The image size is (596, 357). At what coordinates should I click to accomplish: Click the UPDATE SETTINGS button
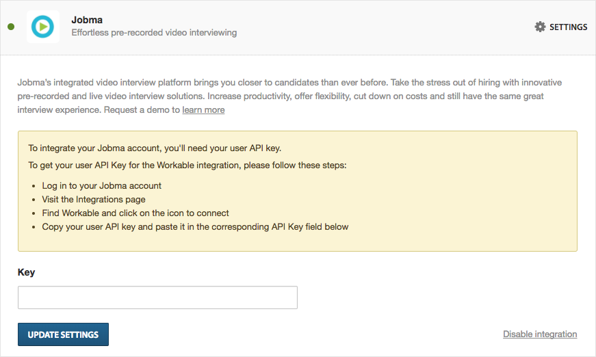63,334
